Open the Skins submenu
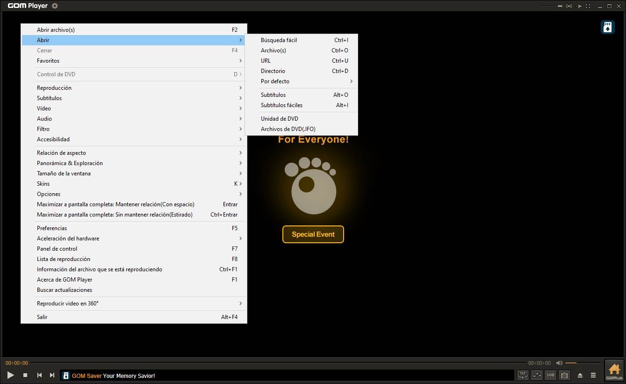The height and width of the screenshot is (384, 626). [x=134, y=184]
